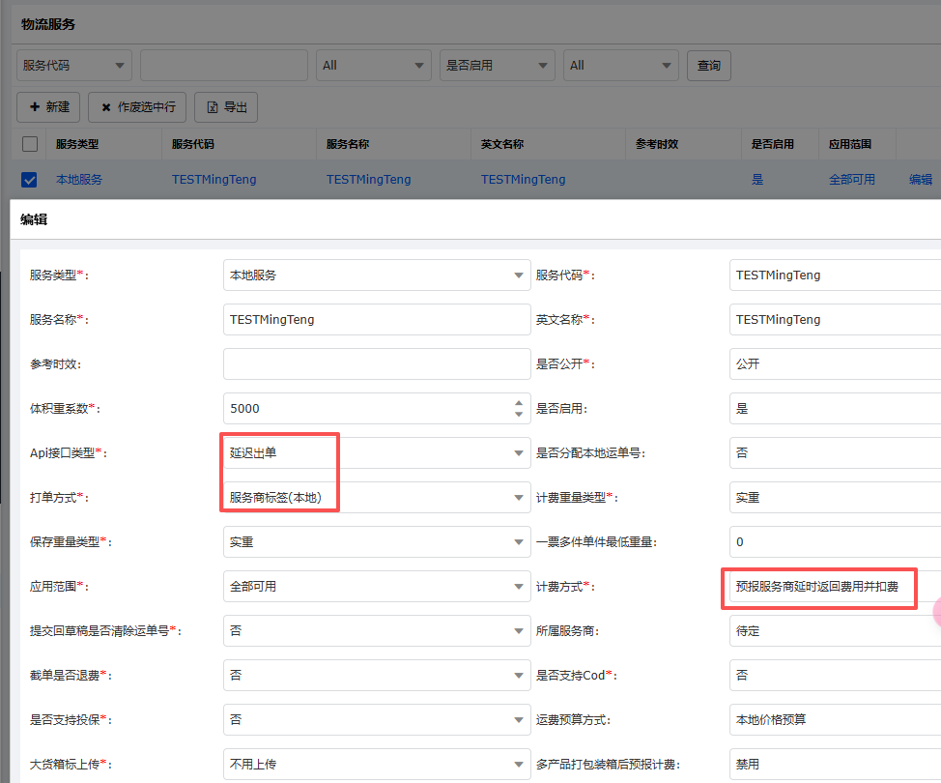The height and width of the screenshot is (783, 941).
Task: Open the 是否启用 filter dropdown
Action: 497,66
